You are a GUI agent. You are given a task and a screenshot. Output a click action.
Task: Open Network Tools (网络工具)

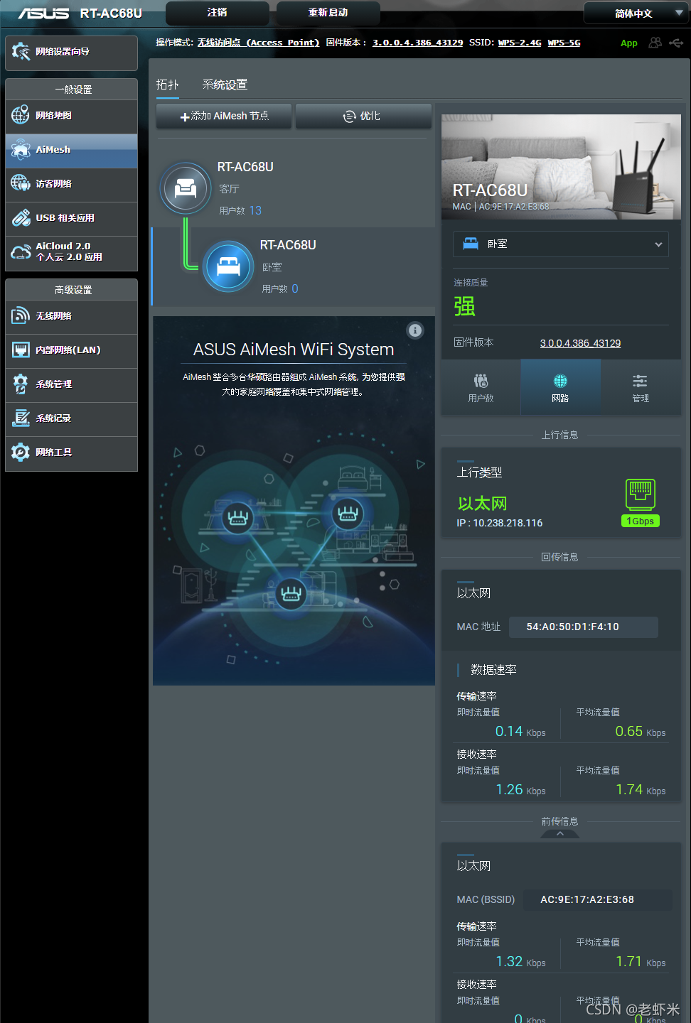[x=71, y=453]
